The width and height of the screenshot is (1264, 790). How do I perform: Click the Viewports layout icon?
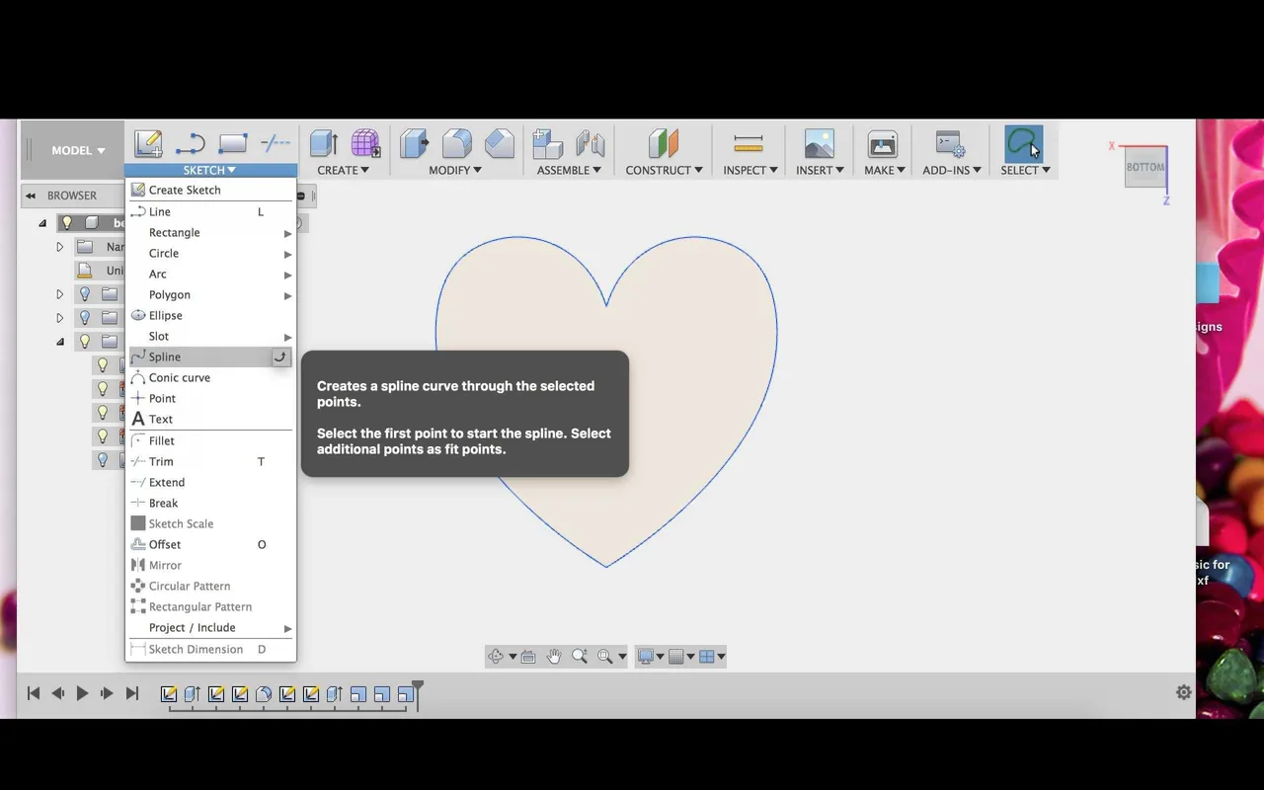[x=707, y=657]
